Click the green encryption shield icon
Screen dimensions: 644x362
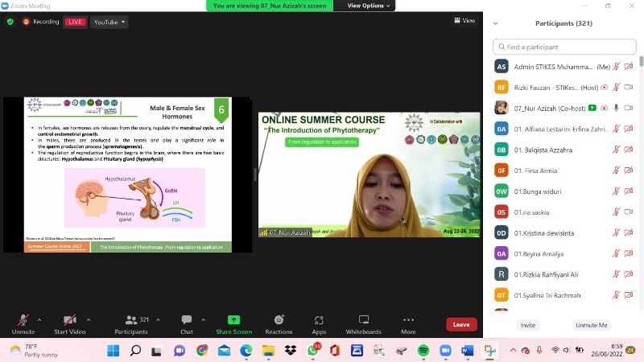coord(10,22)
